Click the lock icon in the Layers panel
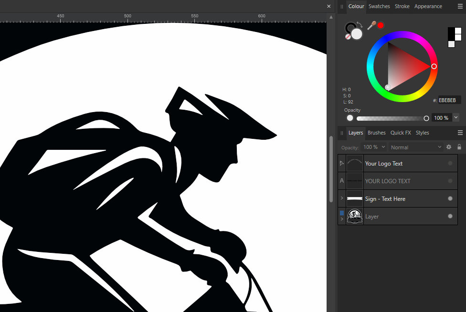Screen dimensions: 466x312 click(x=459, y=147)
